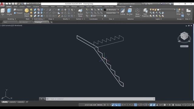Viewport: 194px width, 109px height.
Task: Expand the Solid Editing panel
Action: (x=39, y=19)
